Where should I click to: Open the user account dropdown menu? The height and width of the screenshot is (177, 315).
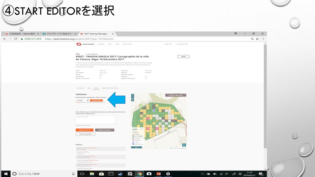coord(182,44)
